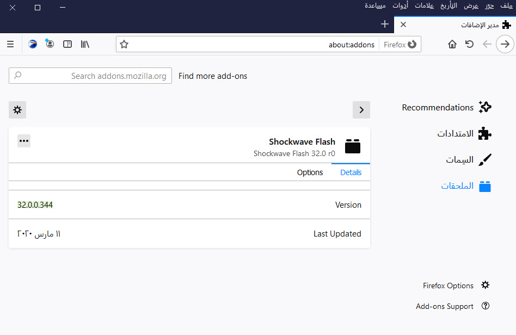Click the chevron back-to-list button
Screen dimensions: 516x335
click(361, 110)
